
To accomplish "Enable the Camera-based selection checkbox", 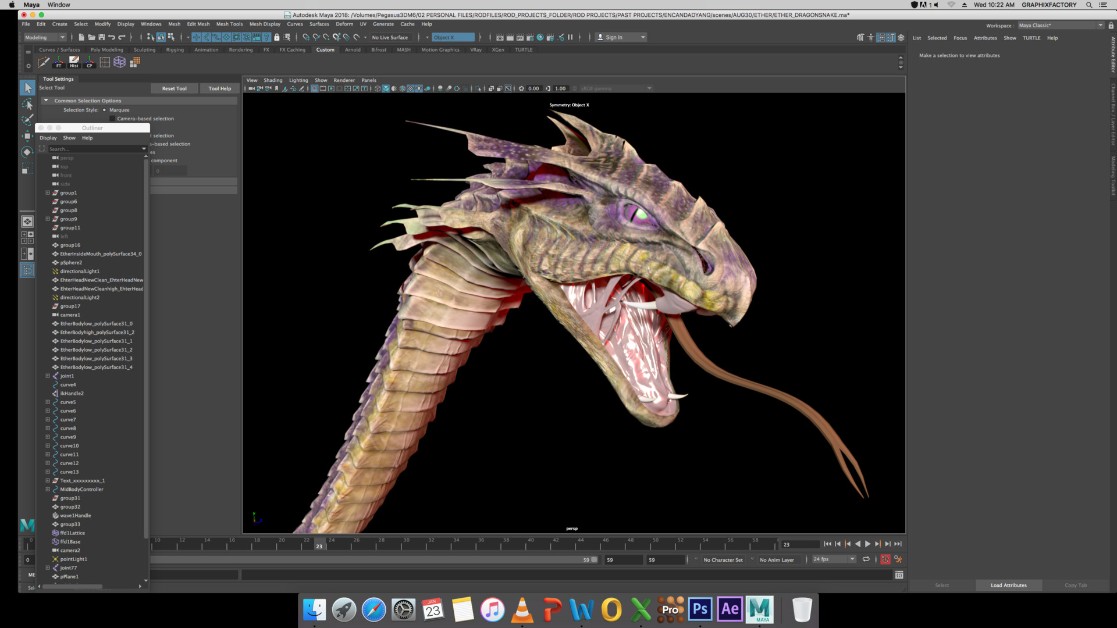I will pyautogui.click(x=112, y=119).
